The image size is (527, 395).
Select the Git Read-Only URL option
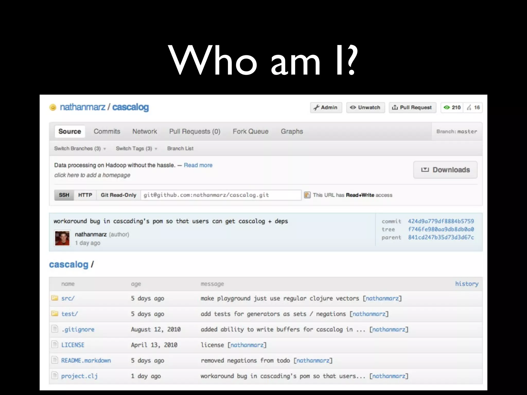(x=118, y=195)
